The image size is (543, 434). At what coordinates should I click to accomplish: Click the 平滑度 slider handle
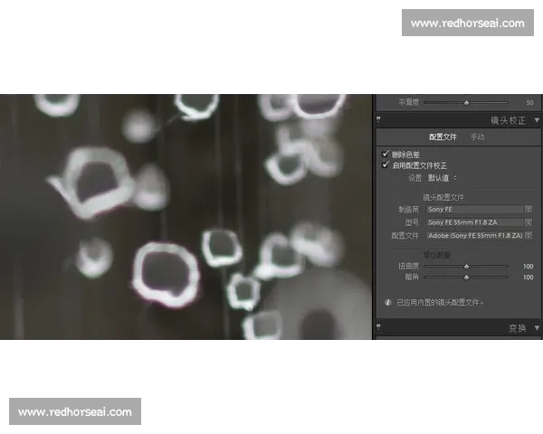point(466,103)
